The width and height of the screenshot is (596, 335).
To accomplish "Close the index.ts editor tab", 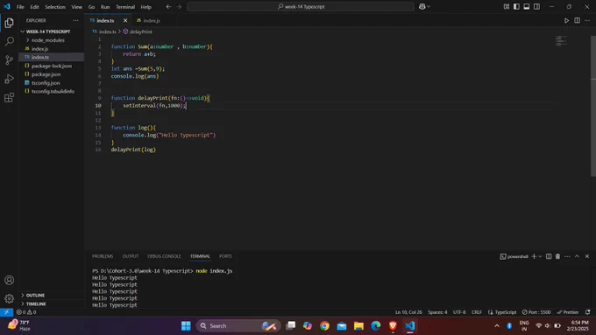I will click(x=125, y=20).
